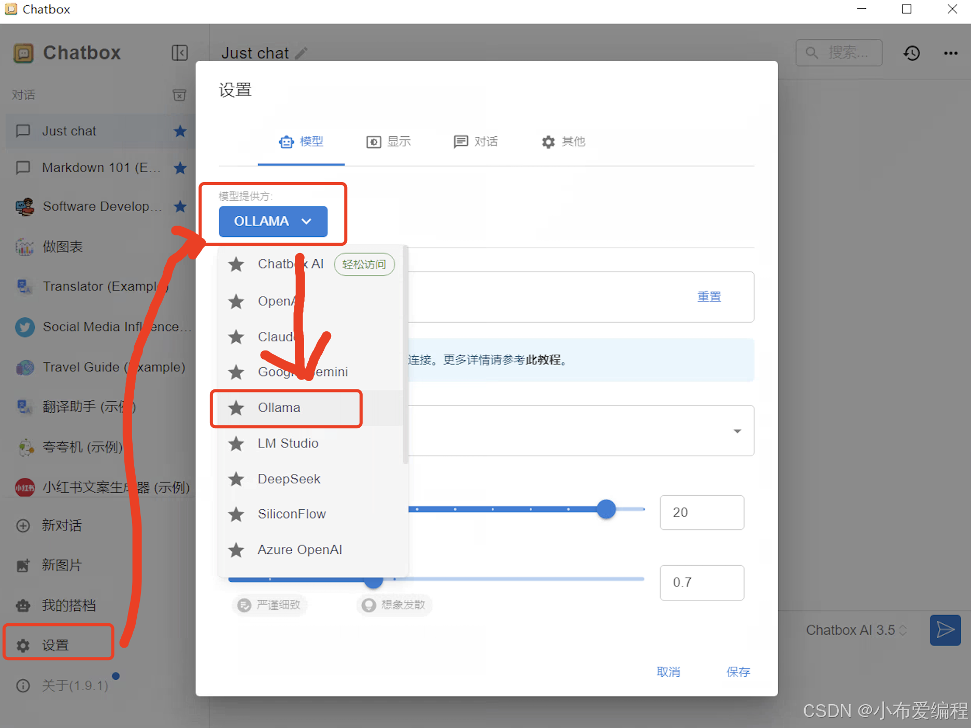This screenshot has height=728, width=971.
Task: Click the 轻松访问 badge
Action: pyautogui.click(x=364, y=264)
